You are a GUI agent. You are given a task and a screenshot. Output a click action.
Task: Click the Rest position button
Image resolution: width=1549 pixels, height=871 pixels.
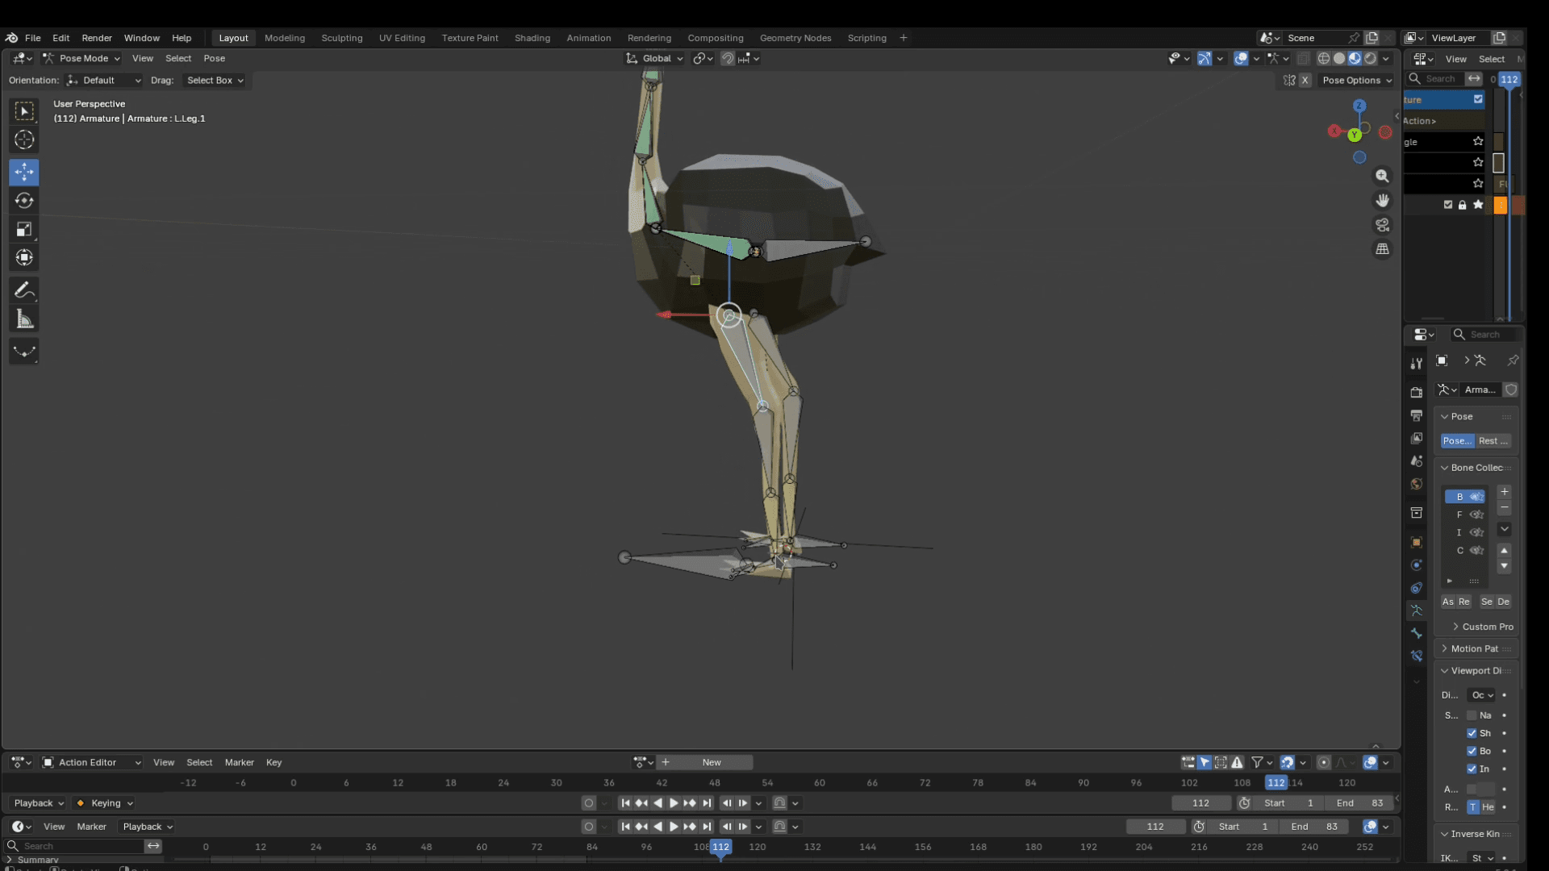coord(1493,441)
